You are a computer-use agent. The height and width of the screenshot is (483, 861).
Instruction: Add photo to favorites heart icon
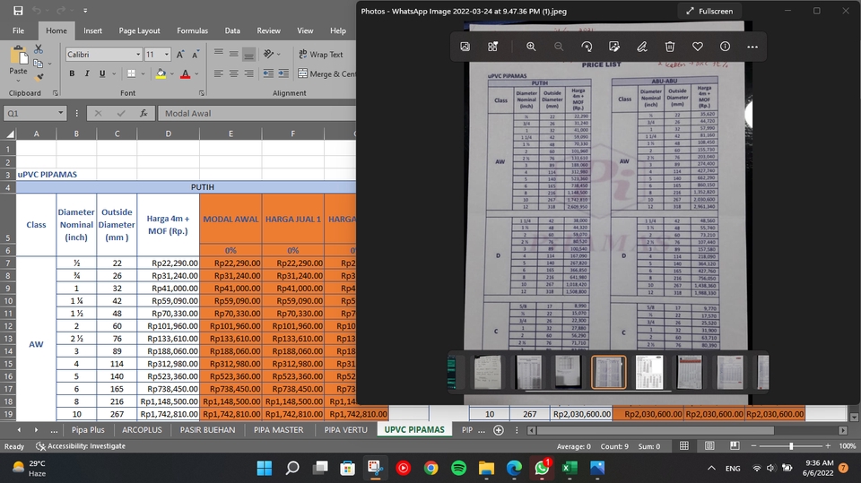point(698,47)
